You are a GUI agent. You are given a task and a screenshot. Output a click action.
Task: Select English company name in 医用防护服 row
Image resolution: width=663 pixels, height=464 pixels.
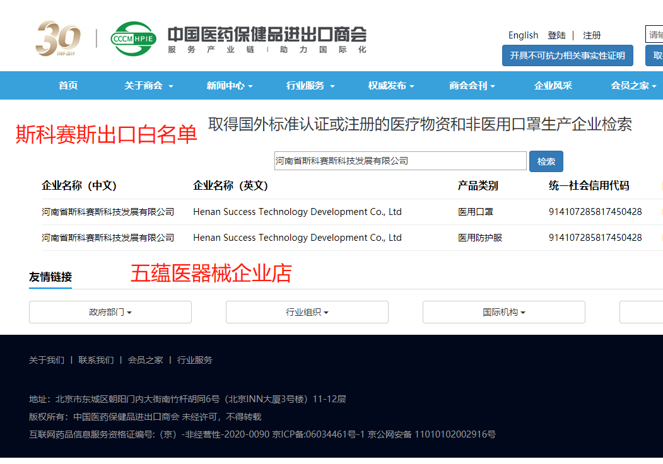[297, 238]
